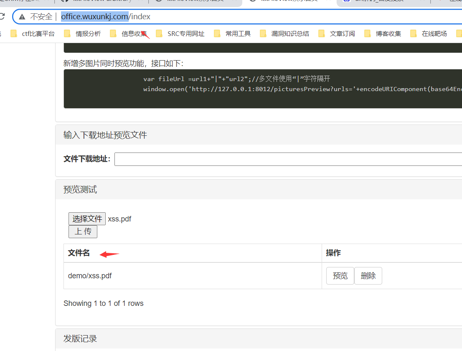Open the 漏洞知识总结 bookmarks folder

point(284,33)
